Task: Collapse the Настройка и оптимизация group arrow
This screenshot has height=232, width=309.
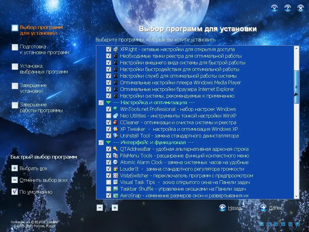Action: coord(108,102)
